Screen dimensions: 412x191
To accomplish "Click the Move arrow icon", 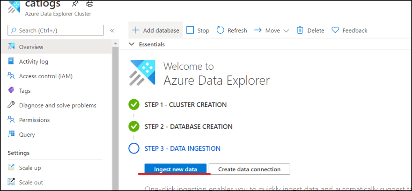I will click(258, 30).
